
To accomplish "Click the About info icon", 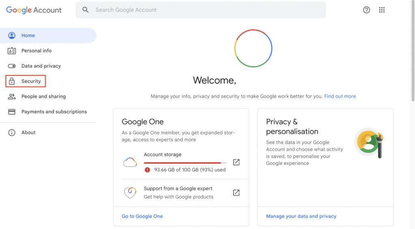I will [x=12, y=133].
